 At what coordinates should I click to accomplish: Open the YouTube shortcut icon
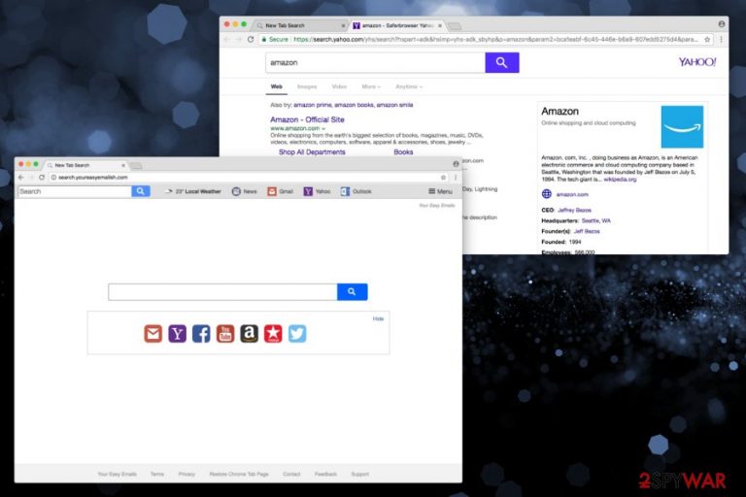225,333
